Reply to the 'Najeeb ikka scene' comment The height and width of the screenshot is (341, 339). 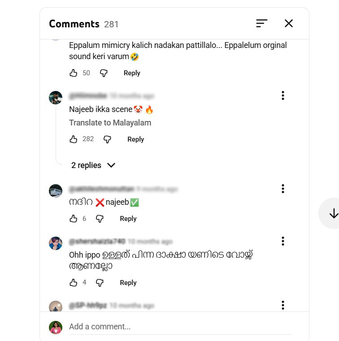135,139
